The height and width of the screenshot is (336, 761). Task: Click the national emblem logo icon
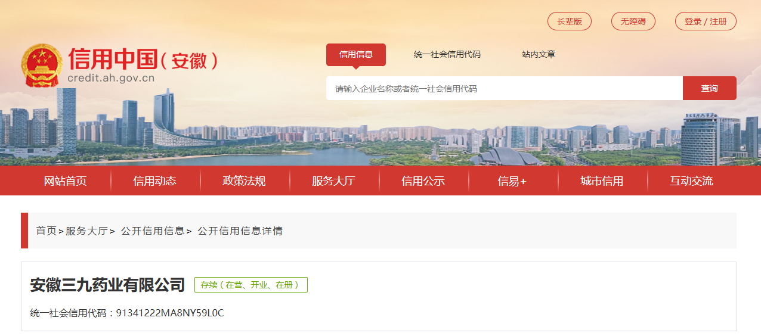click(42, 66)
